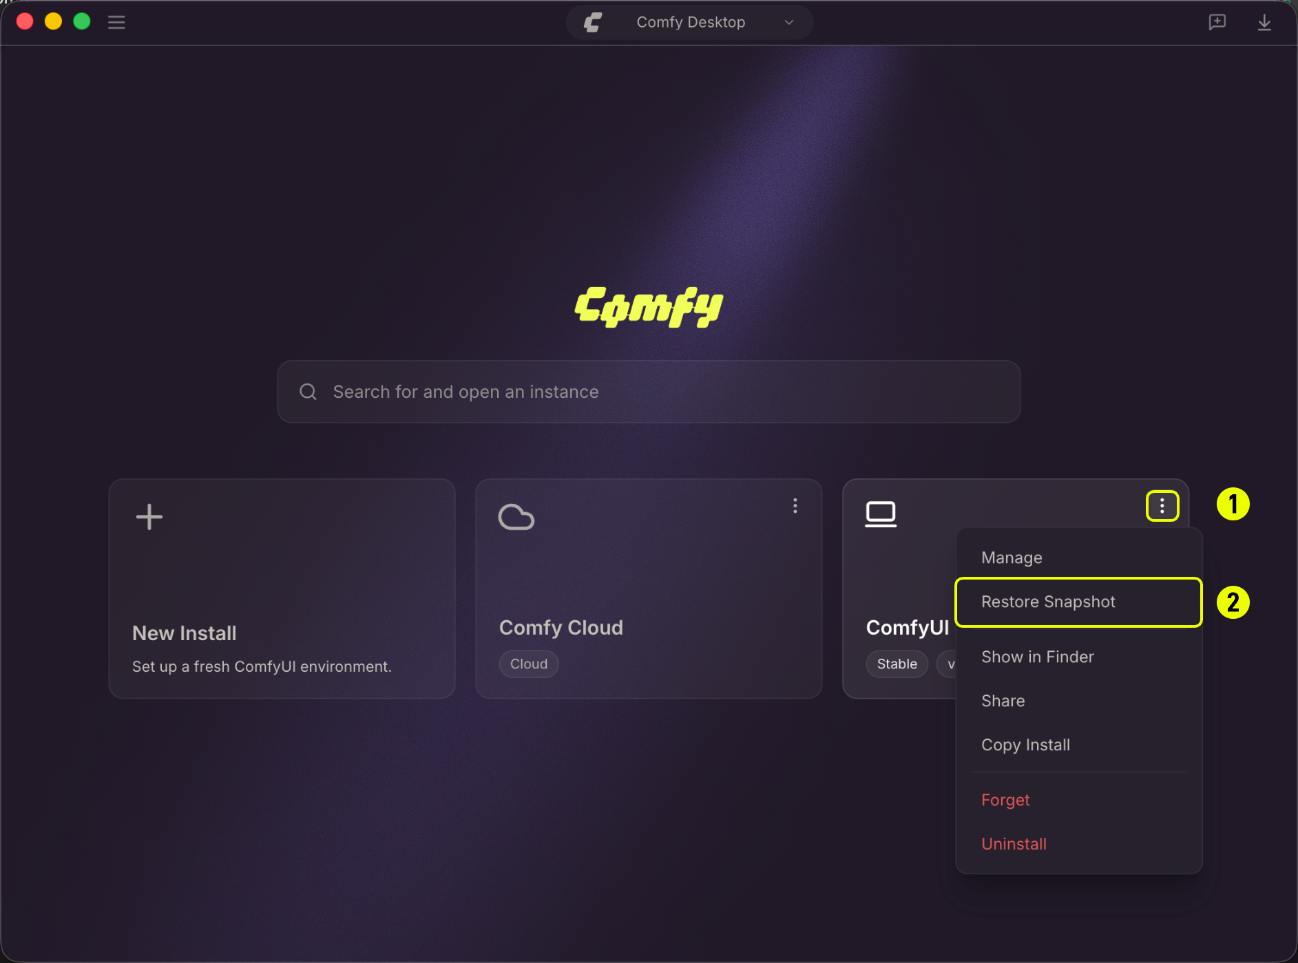This screenshot has height=963, width=1298.
Task: Click the cloud icon on Comfy Cloud card
Action: click(x=516, y=517)
